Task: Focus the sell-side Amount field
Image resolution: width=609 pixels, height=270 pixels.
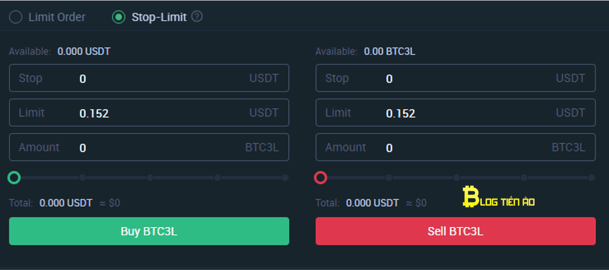Action: coord(455,147)
